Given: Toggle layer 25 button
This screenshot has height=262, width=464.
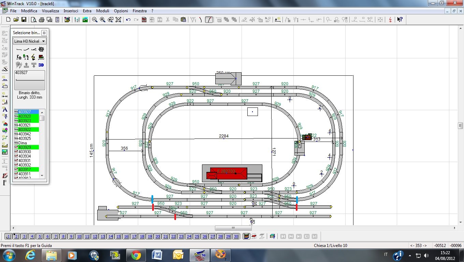Looking at the screenshot, I should click(x=197, y=236).
